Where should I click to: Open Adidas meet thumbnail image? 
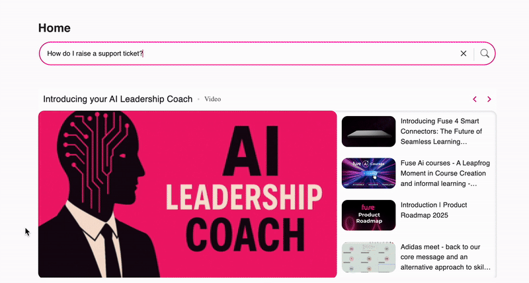pos(369,257)
